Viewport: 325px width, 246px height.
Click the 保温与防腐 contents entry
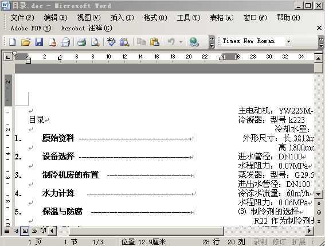[62, 212]
